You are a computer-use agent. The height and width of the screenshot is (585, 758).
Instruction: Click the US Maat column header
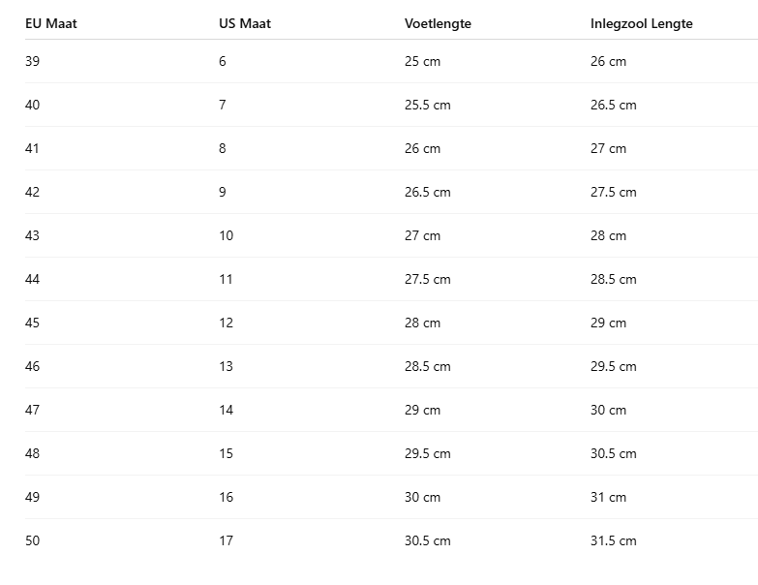point(245,23)
